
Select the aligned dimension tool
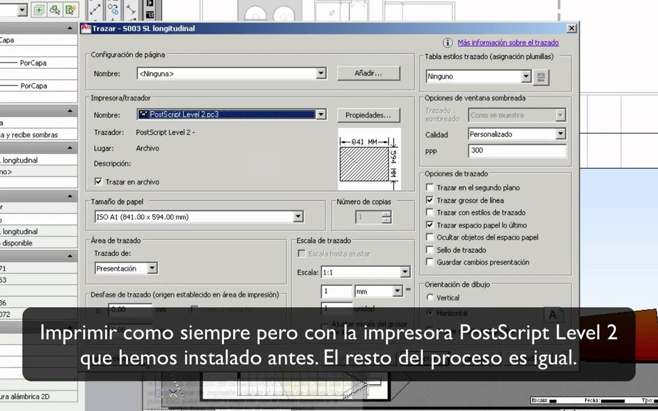click(x=130, y=9)
